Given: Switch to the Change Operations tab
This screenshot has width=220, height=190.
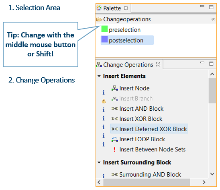Looking at the screenshot, I should 128,65.
